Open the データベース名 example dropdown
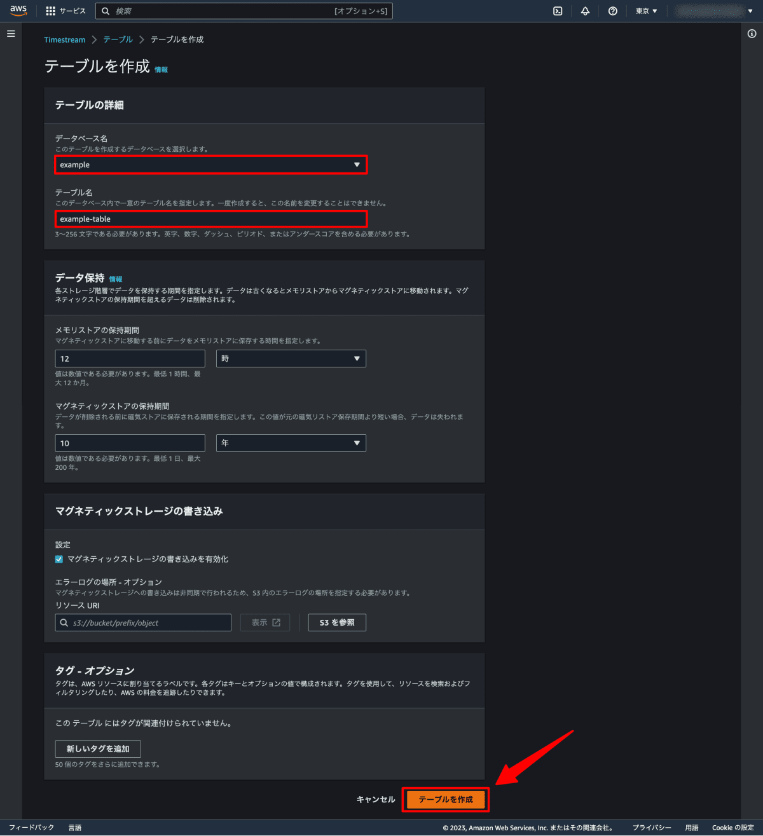 [210, 165]
